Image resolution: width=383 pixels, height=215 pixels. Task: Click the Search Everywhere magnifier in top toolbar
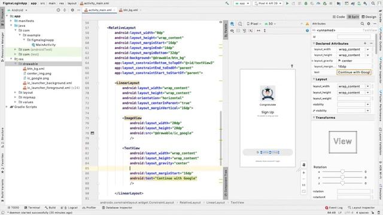[x=373, y=4]
